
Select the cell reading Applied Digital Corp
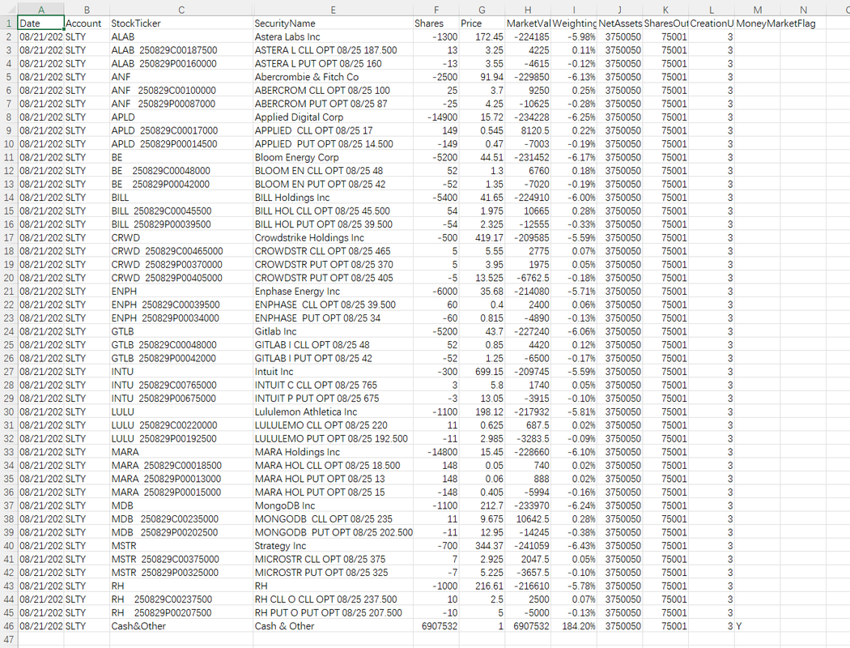(x=333, y=117)
